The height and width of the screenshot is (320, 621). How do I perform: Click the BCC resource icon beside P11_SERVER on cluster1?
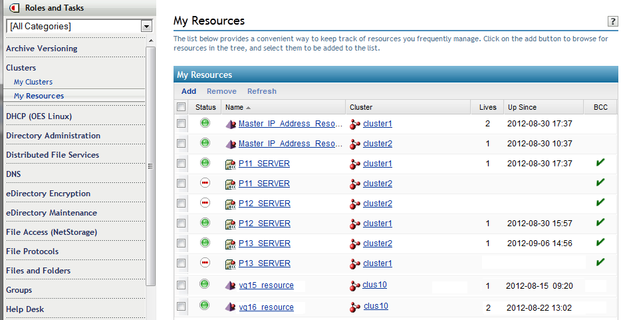231,164
